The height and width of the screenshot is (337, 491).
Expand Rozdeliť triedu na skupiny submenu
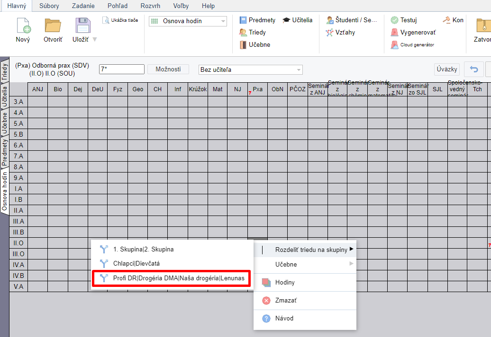pos(305,250)
